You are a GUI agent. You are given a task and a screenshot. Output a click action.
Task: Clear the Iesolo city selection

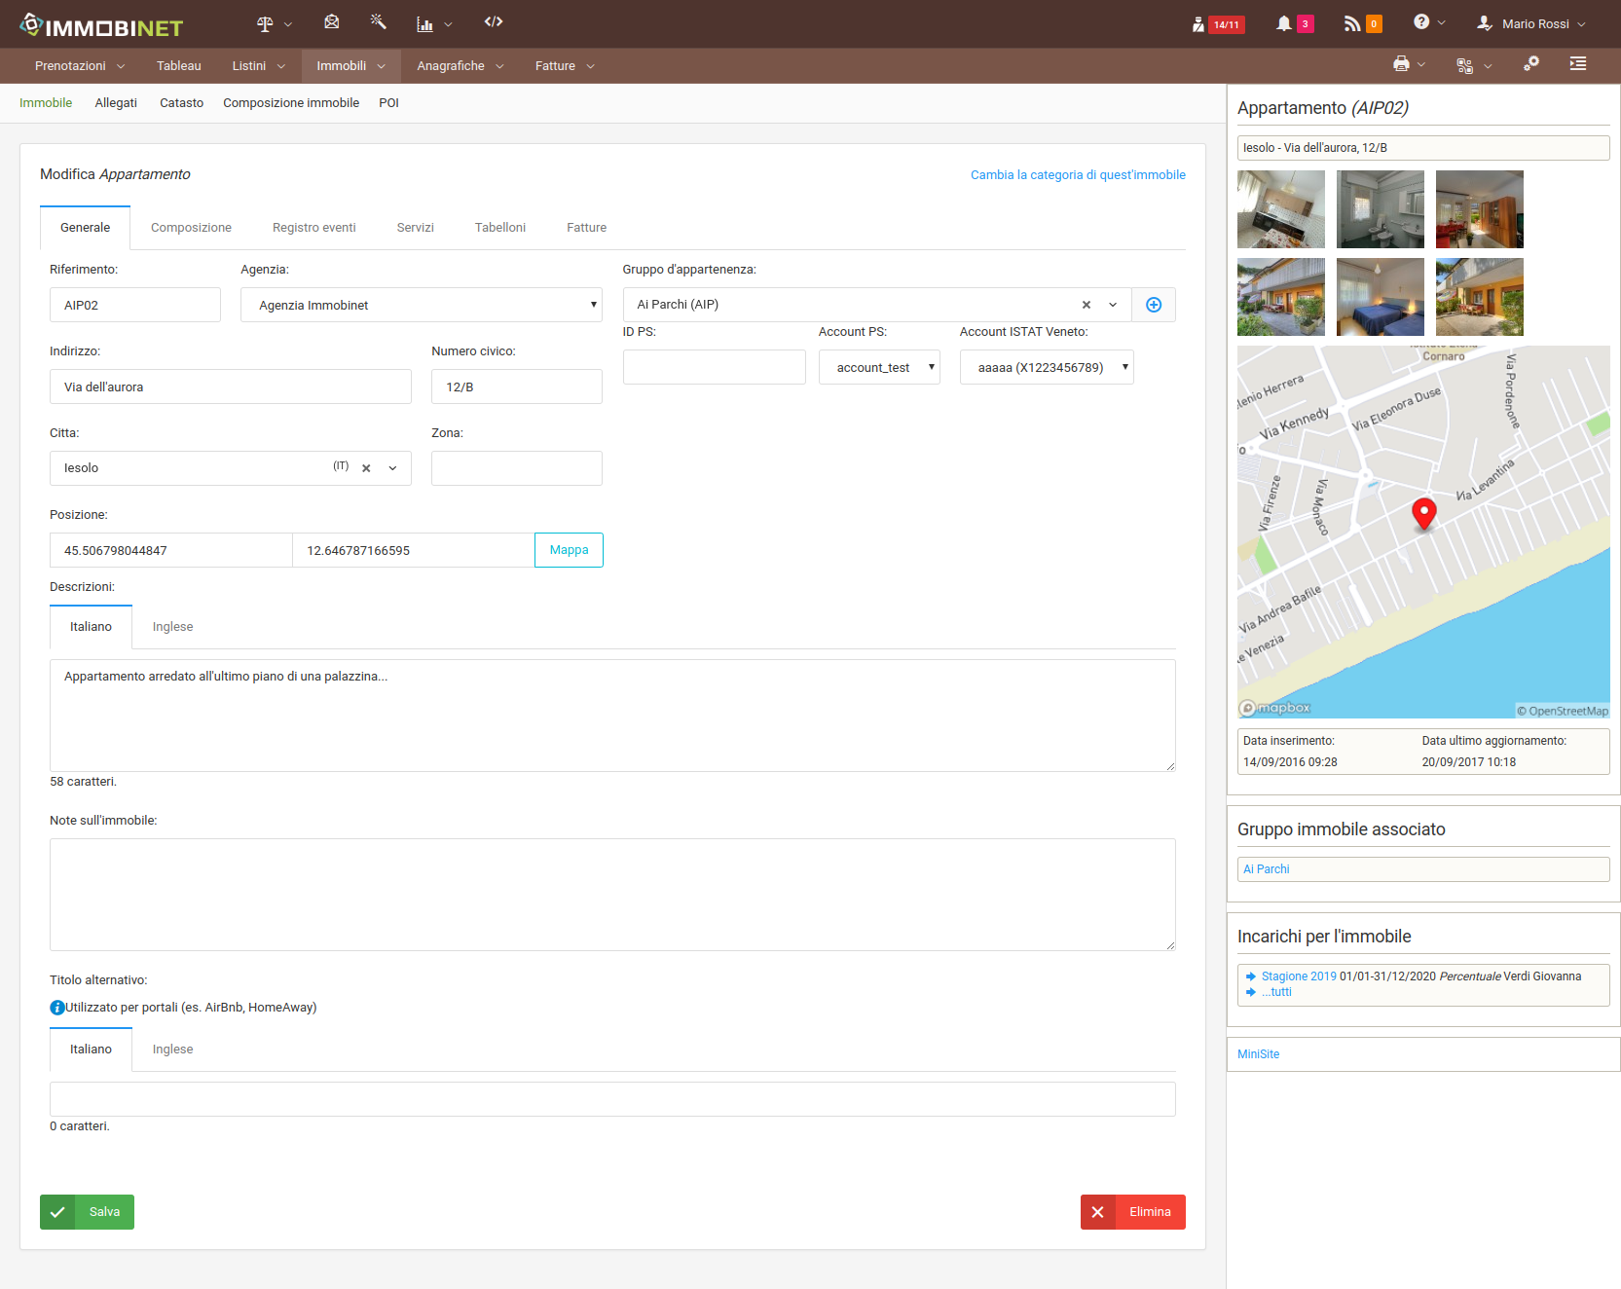(x=366, y=468)
